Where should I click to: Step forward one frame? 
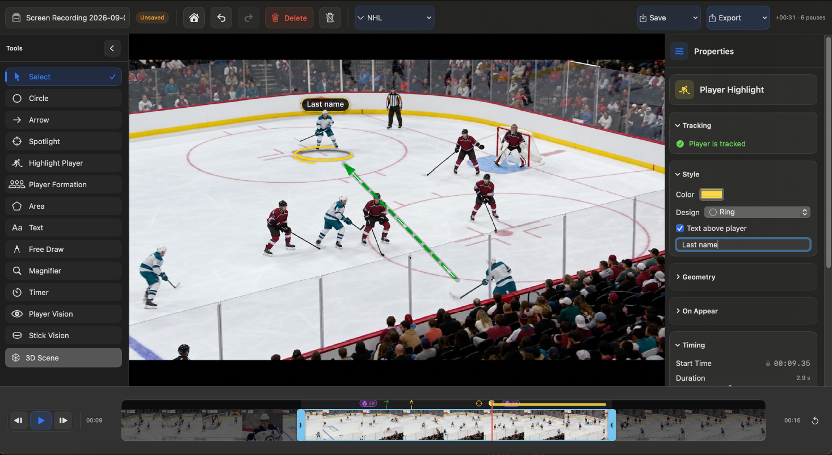click(63, 420)
